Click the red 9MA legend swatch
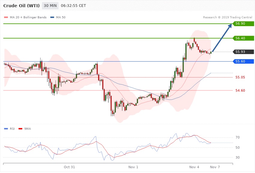The image size is (255, 173). [x=20, y=129]
